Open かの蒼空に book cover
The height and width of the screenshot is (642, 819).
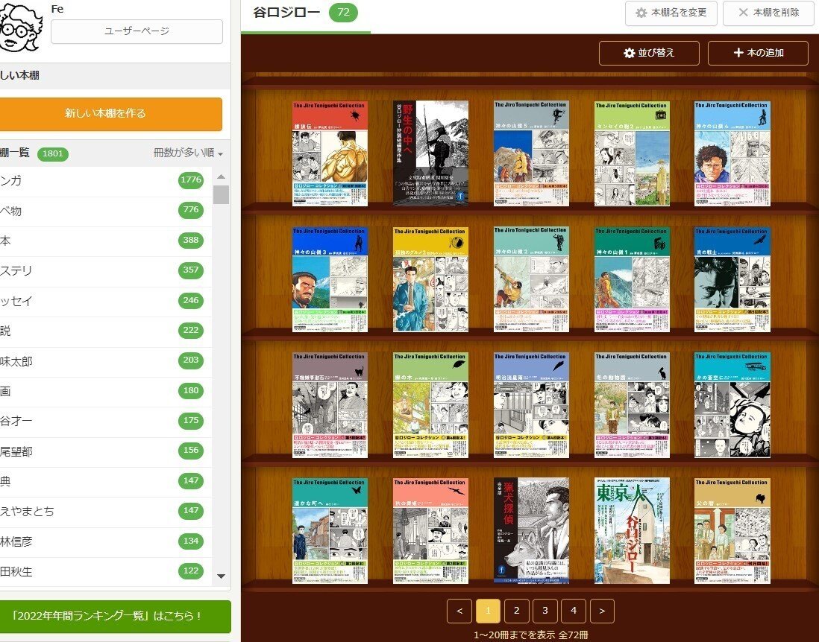pyautogui.click(x=732, y=405)
